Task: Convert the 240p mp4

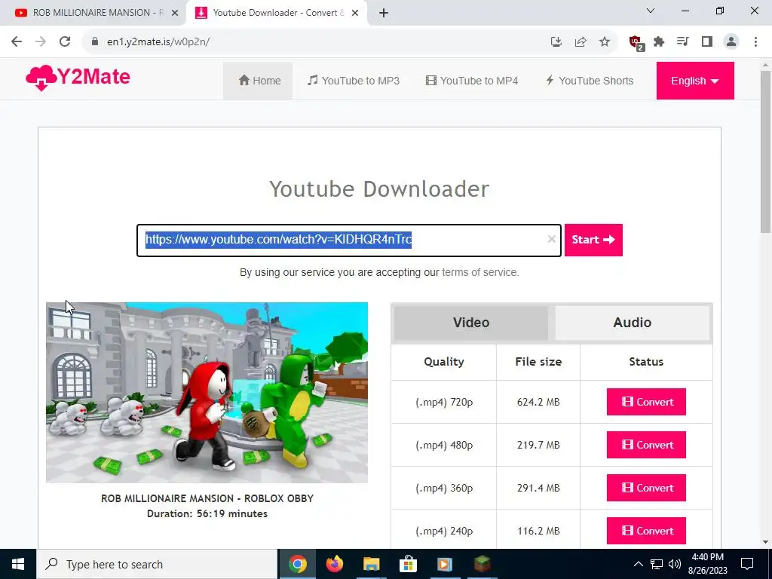Action: [646, 531]
